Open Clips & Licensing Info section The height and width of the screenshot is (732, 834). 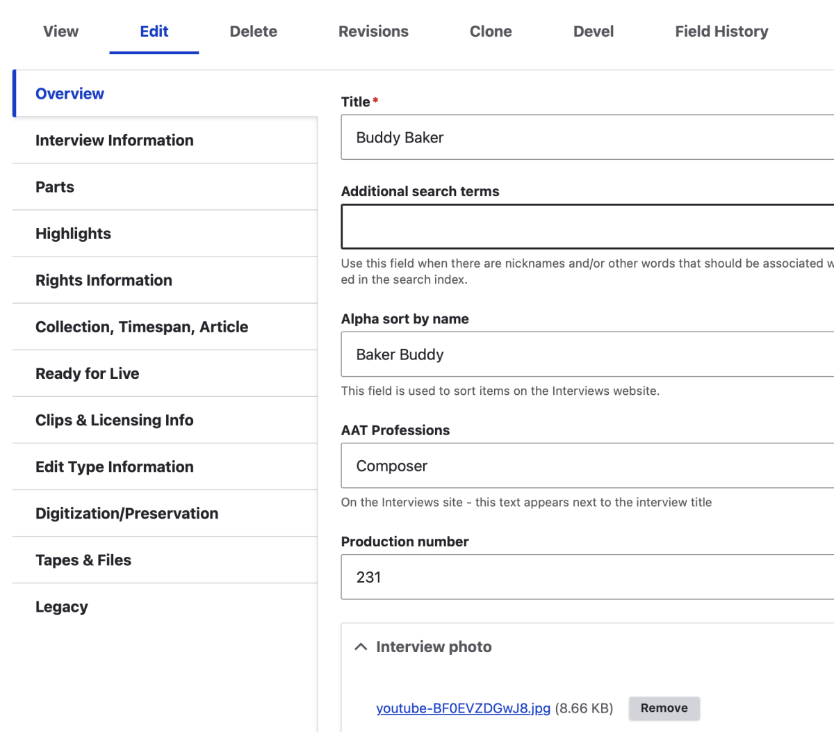[x=115, y=420]
